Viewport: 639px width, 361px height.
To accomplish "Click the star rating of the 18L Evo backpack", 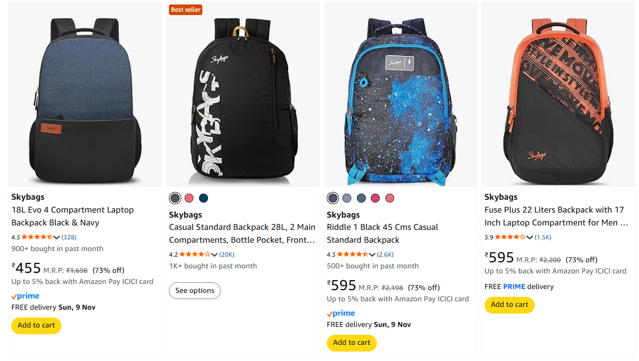I will [x=37, y=237].
